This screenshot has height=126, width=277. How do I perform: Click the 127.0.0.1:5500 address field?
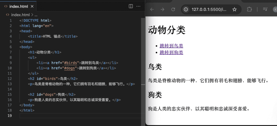click(x=209, y=9)
